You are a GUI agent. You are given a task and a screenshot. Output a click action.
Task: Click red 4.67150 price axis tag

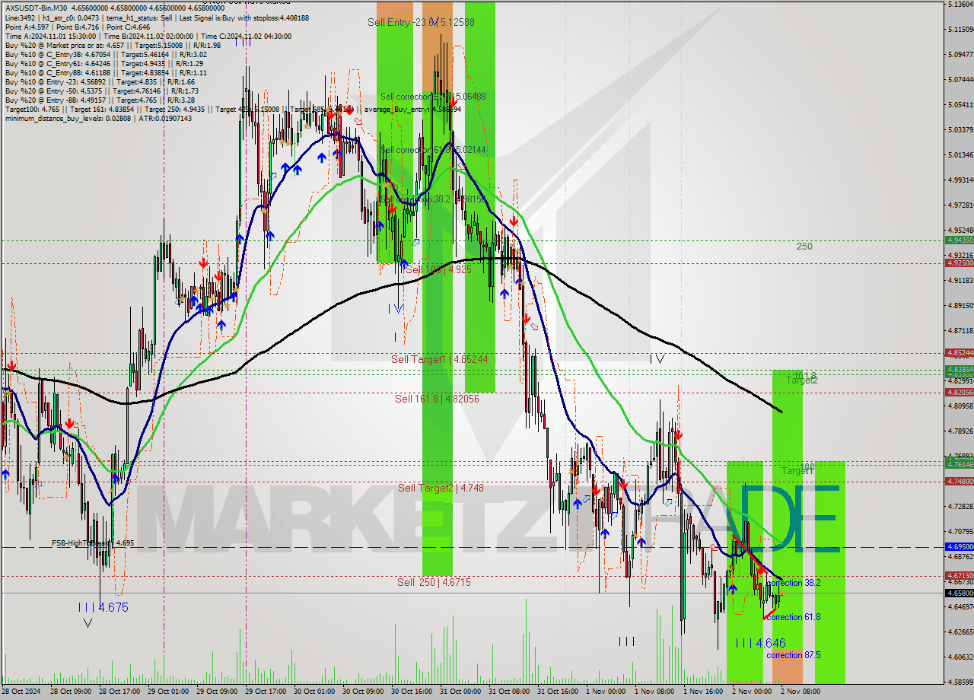(960, 575)
